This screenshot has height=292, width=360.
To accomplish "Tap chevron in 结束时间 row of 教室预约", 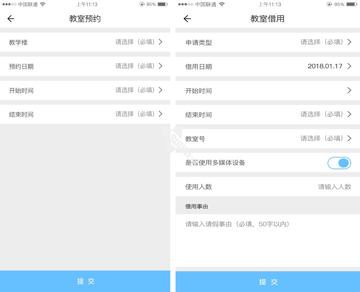I will point(161,114).
